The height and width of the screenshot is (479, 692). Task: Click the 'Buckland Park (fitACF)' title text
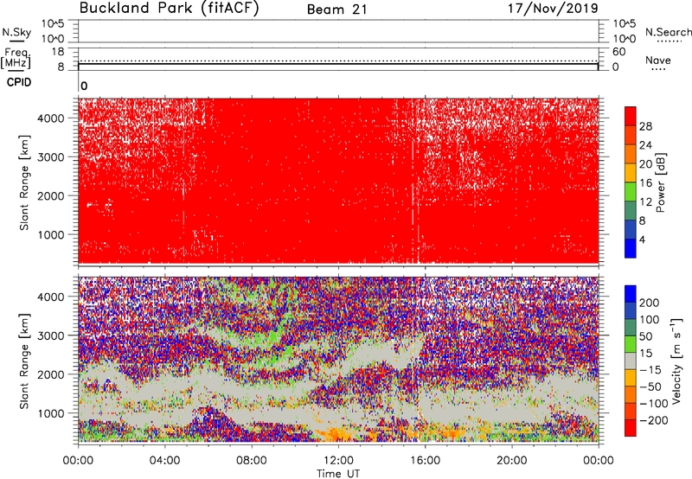[169, 8]
